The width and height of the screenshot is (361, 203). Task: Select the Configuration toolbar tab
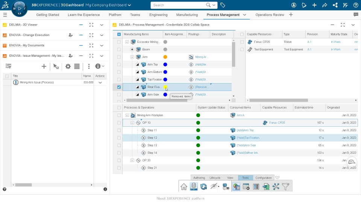263,178
